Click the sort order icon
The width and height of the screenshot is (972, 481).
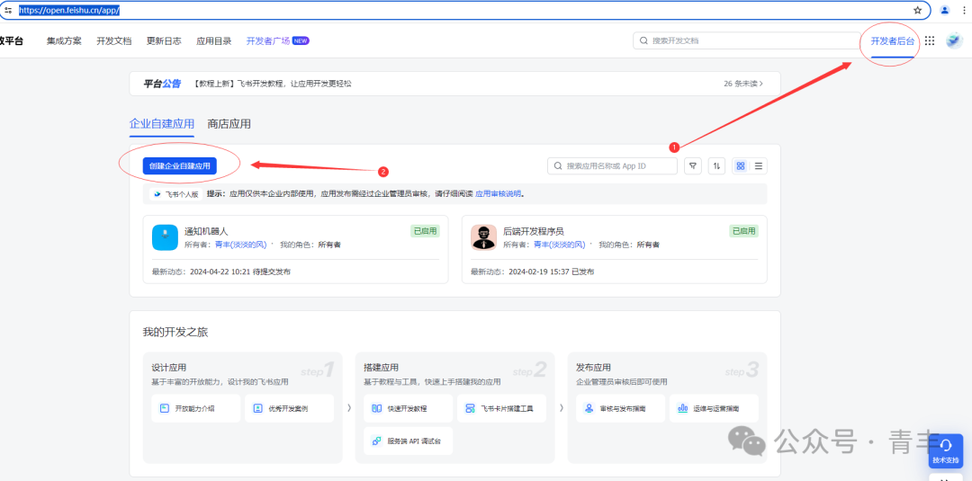pos(716,166)
